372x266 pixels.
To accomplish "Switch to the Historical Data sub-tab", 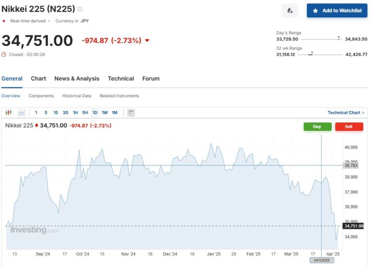I will [x=77, y=96].
